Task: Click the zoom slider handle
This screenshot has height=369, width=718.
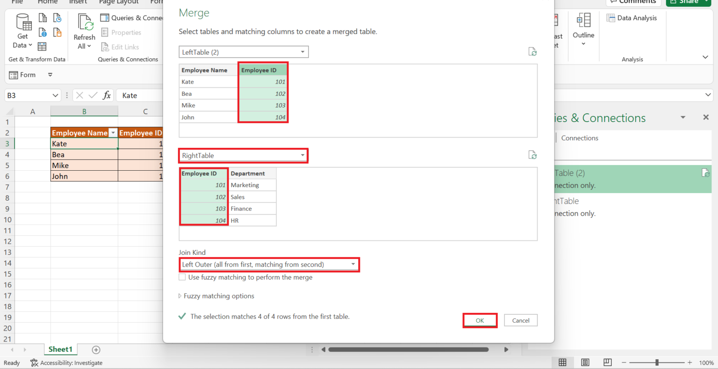Action: [657, 362]
